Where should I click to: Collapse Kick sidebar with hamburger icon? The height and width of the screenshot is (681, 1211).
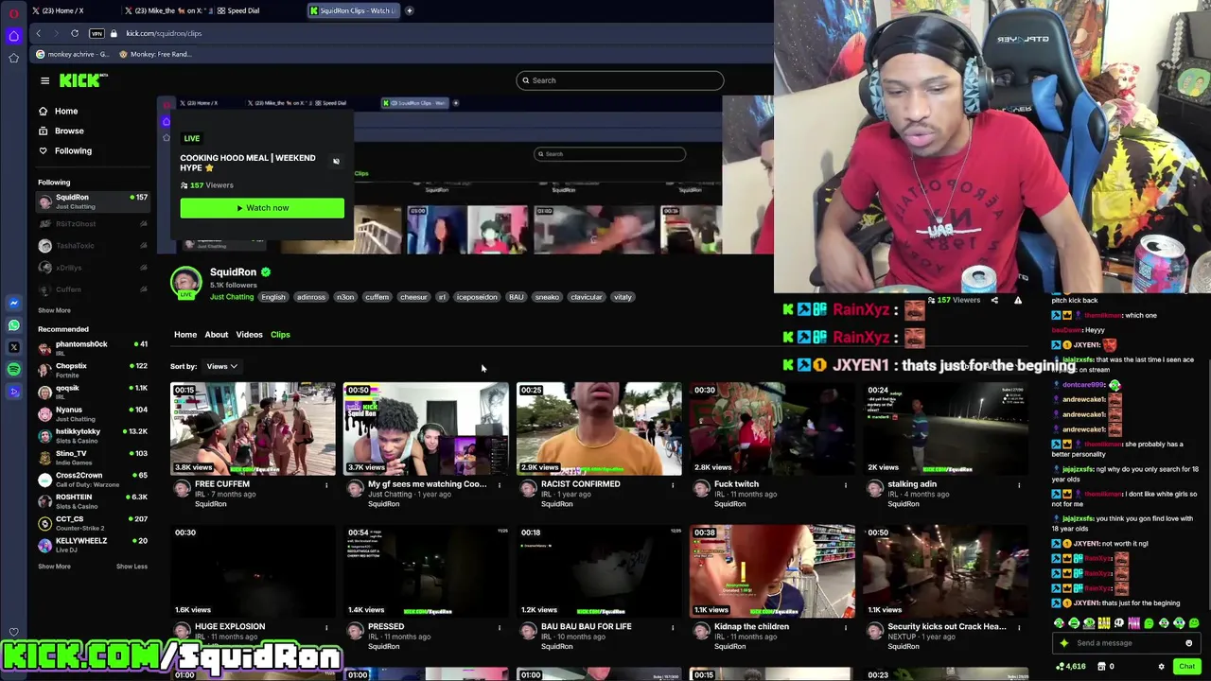(44, 80)
